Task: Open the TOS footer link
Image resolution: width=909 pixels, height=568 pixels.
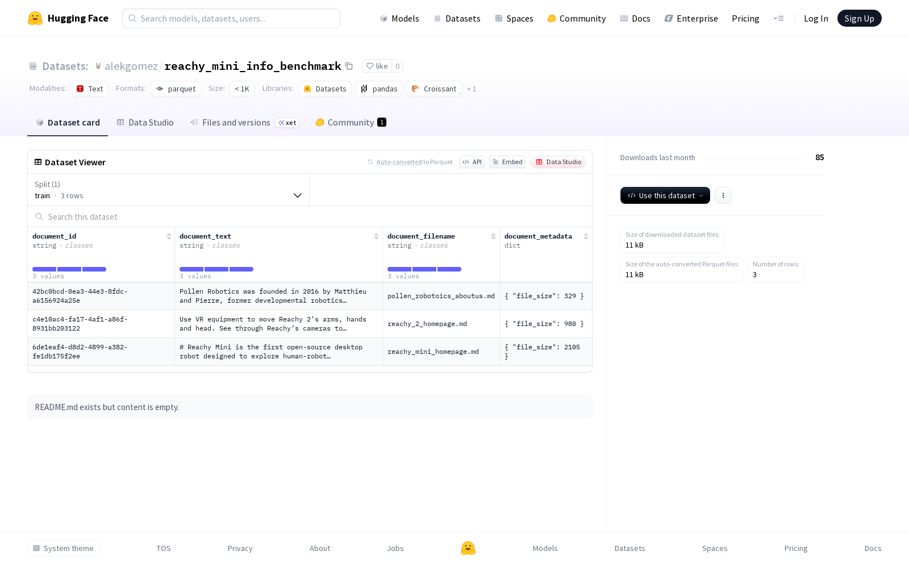Action: pyautogui.click(x=164, y=548)
